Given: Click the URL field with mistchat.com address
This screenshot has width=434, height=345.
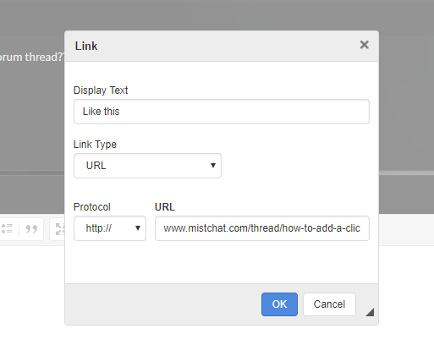Looking at the screenshot, I should 262,228.
